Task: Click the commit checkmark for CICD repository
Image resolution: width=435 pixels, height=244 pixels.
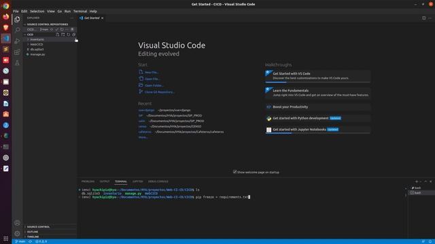Action: 56,29
